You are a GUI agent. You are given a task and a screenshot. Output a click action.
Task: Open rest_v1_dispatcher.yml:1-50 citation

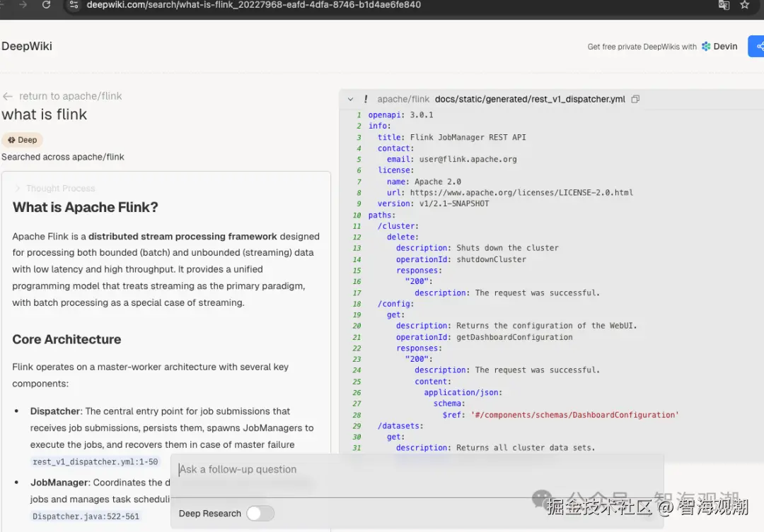click(x=95, y=461)
